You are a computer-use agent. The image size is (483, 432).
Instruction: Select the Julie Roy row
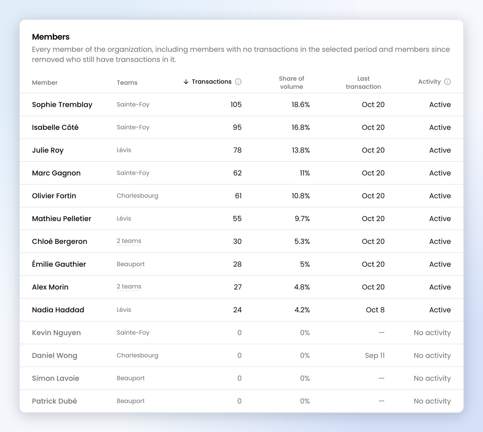click(241, 150)
